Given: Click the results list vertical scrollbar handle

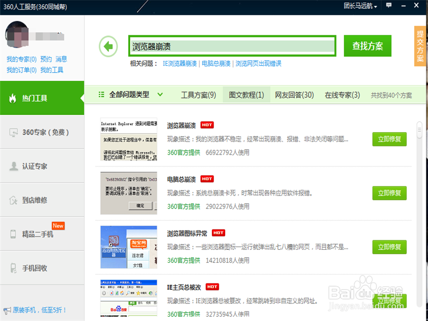Looking at the screenshot, I should [x=419, y=131].
